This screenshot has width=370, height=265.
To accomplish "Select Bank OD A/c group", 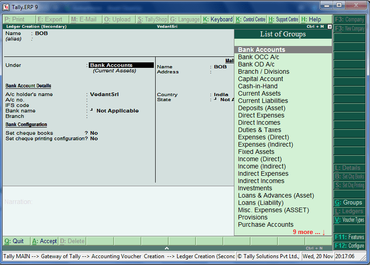I will [x=283, y=65].
